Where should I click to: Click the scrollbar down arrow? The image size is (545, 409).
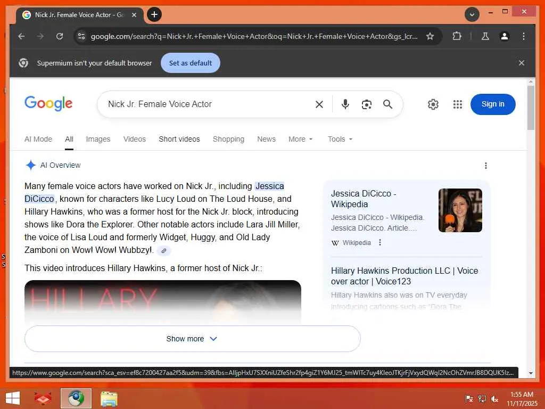pos(531,373)
